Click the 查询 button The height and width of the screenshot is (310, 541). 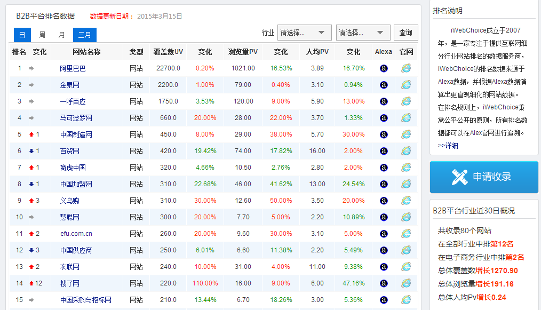pos(405,33)
